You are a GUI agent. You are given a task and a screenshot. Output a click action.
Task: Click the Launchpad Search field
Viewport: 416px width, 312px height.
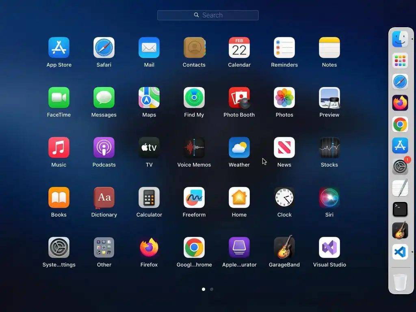[x=208, y=15]
